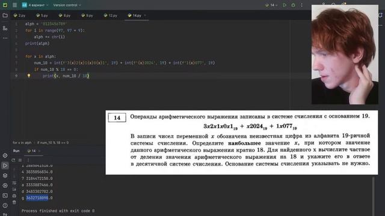Click 'for x in alph' breadcrumb

tap(22, 143)
